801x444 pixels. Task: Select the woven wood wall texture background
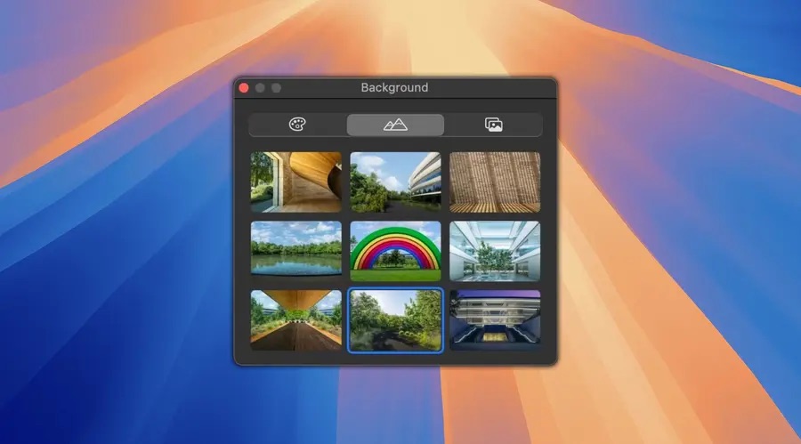click(x=494, y=182)
